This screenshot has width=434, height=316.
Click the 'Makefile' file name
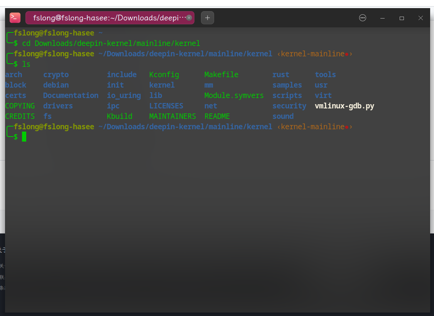[221, 75]
